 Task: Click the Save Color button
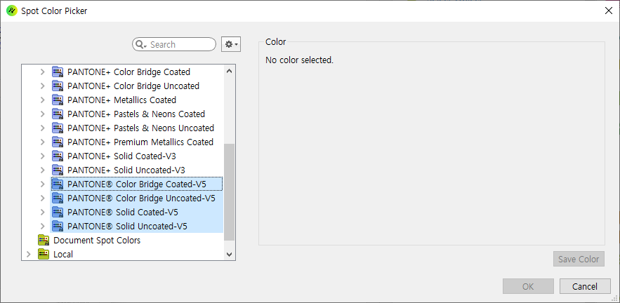[579, 259]
